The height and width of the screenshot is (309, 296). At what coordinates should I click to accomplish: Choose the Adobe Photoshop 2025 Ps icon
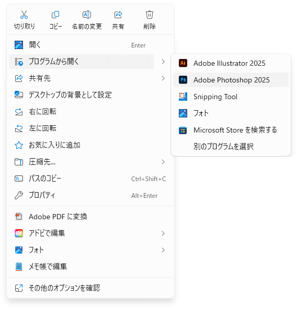pyautogui.click(x=183, y=80)
